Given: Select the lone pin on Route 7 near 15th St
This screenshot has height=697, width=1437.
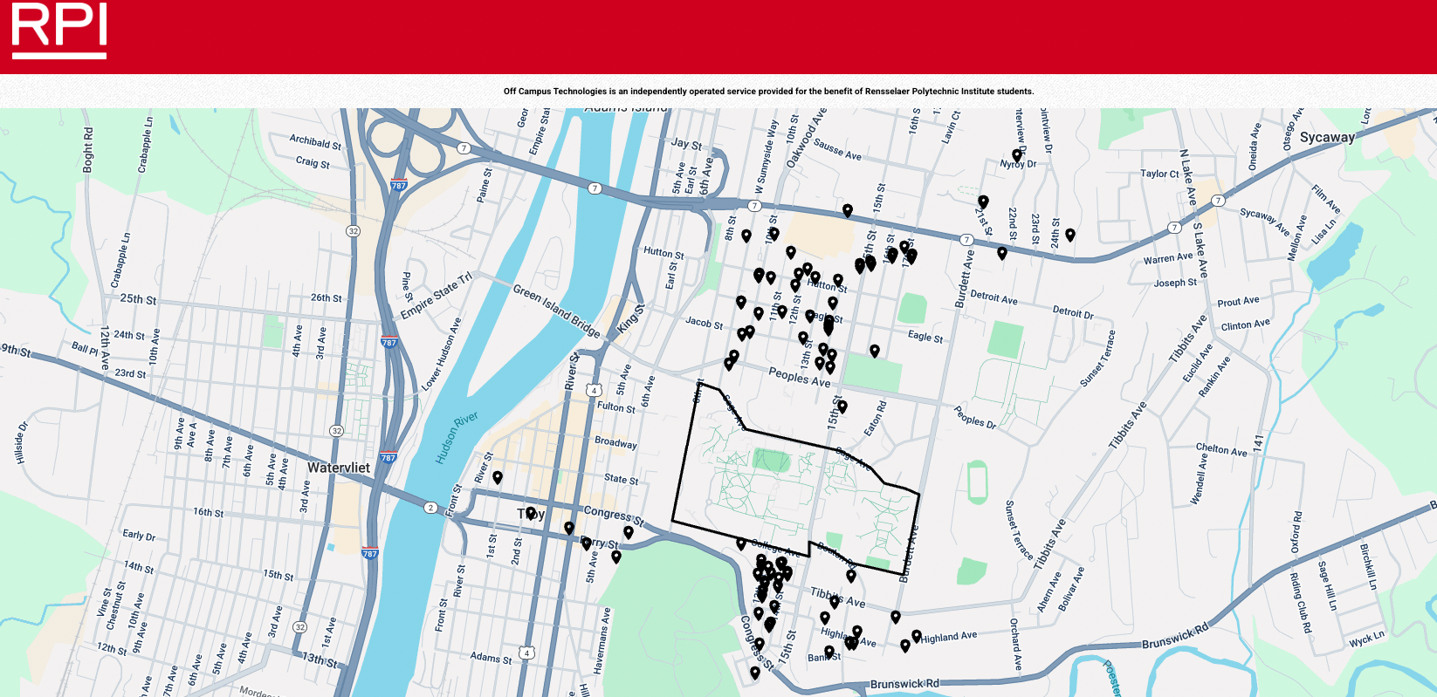Looking at the screenshot, I should click(848, 211).
